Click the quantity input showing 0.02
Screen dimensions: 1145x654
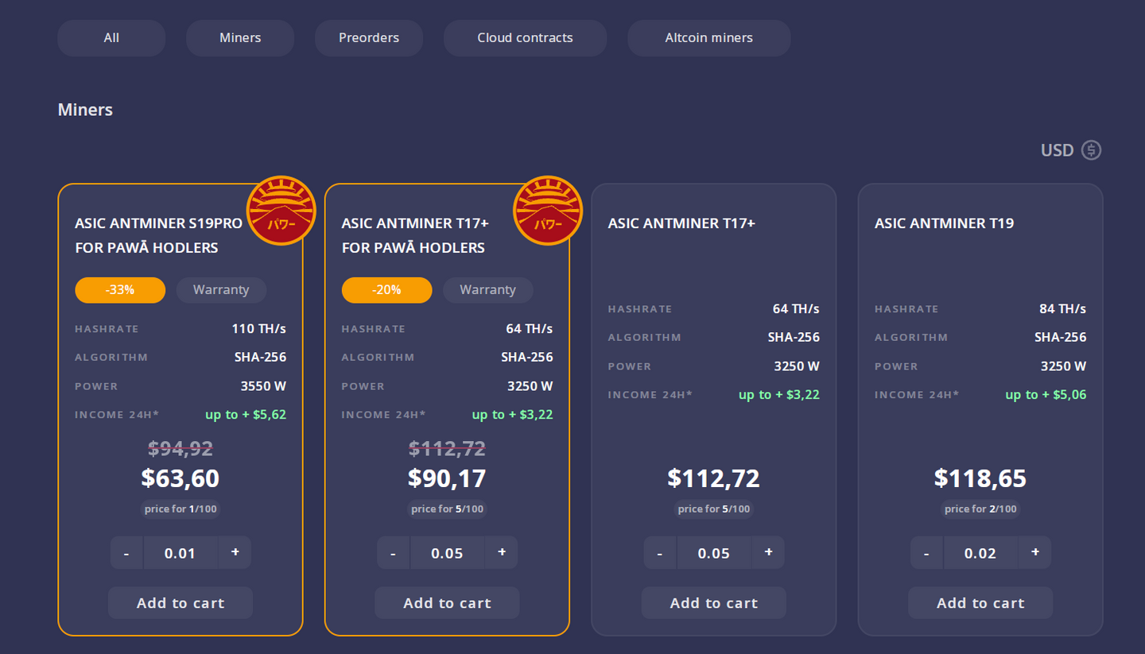pos(980,552)
